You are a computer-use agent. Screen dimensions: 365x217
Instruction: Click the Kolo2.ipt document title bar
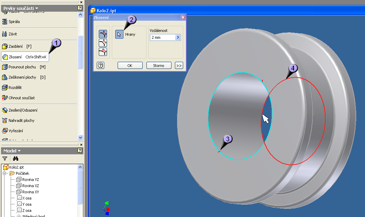coord(227,11)
